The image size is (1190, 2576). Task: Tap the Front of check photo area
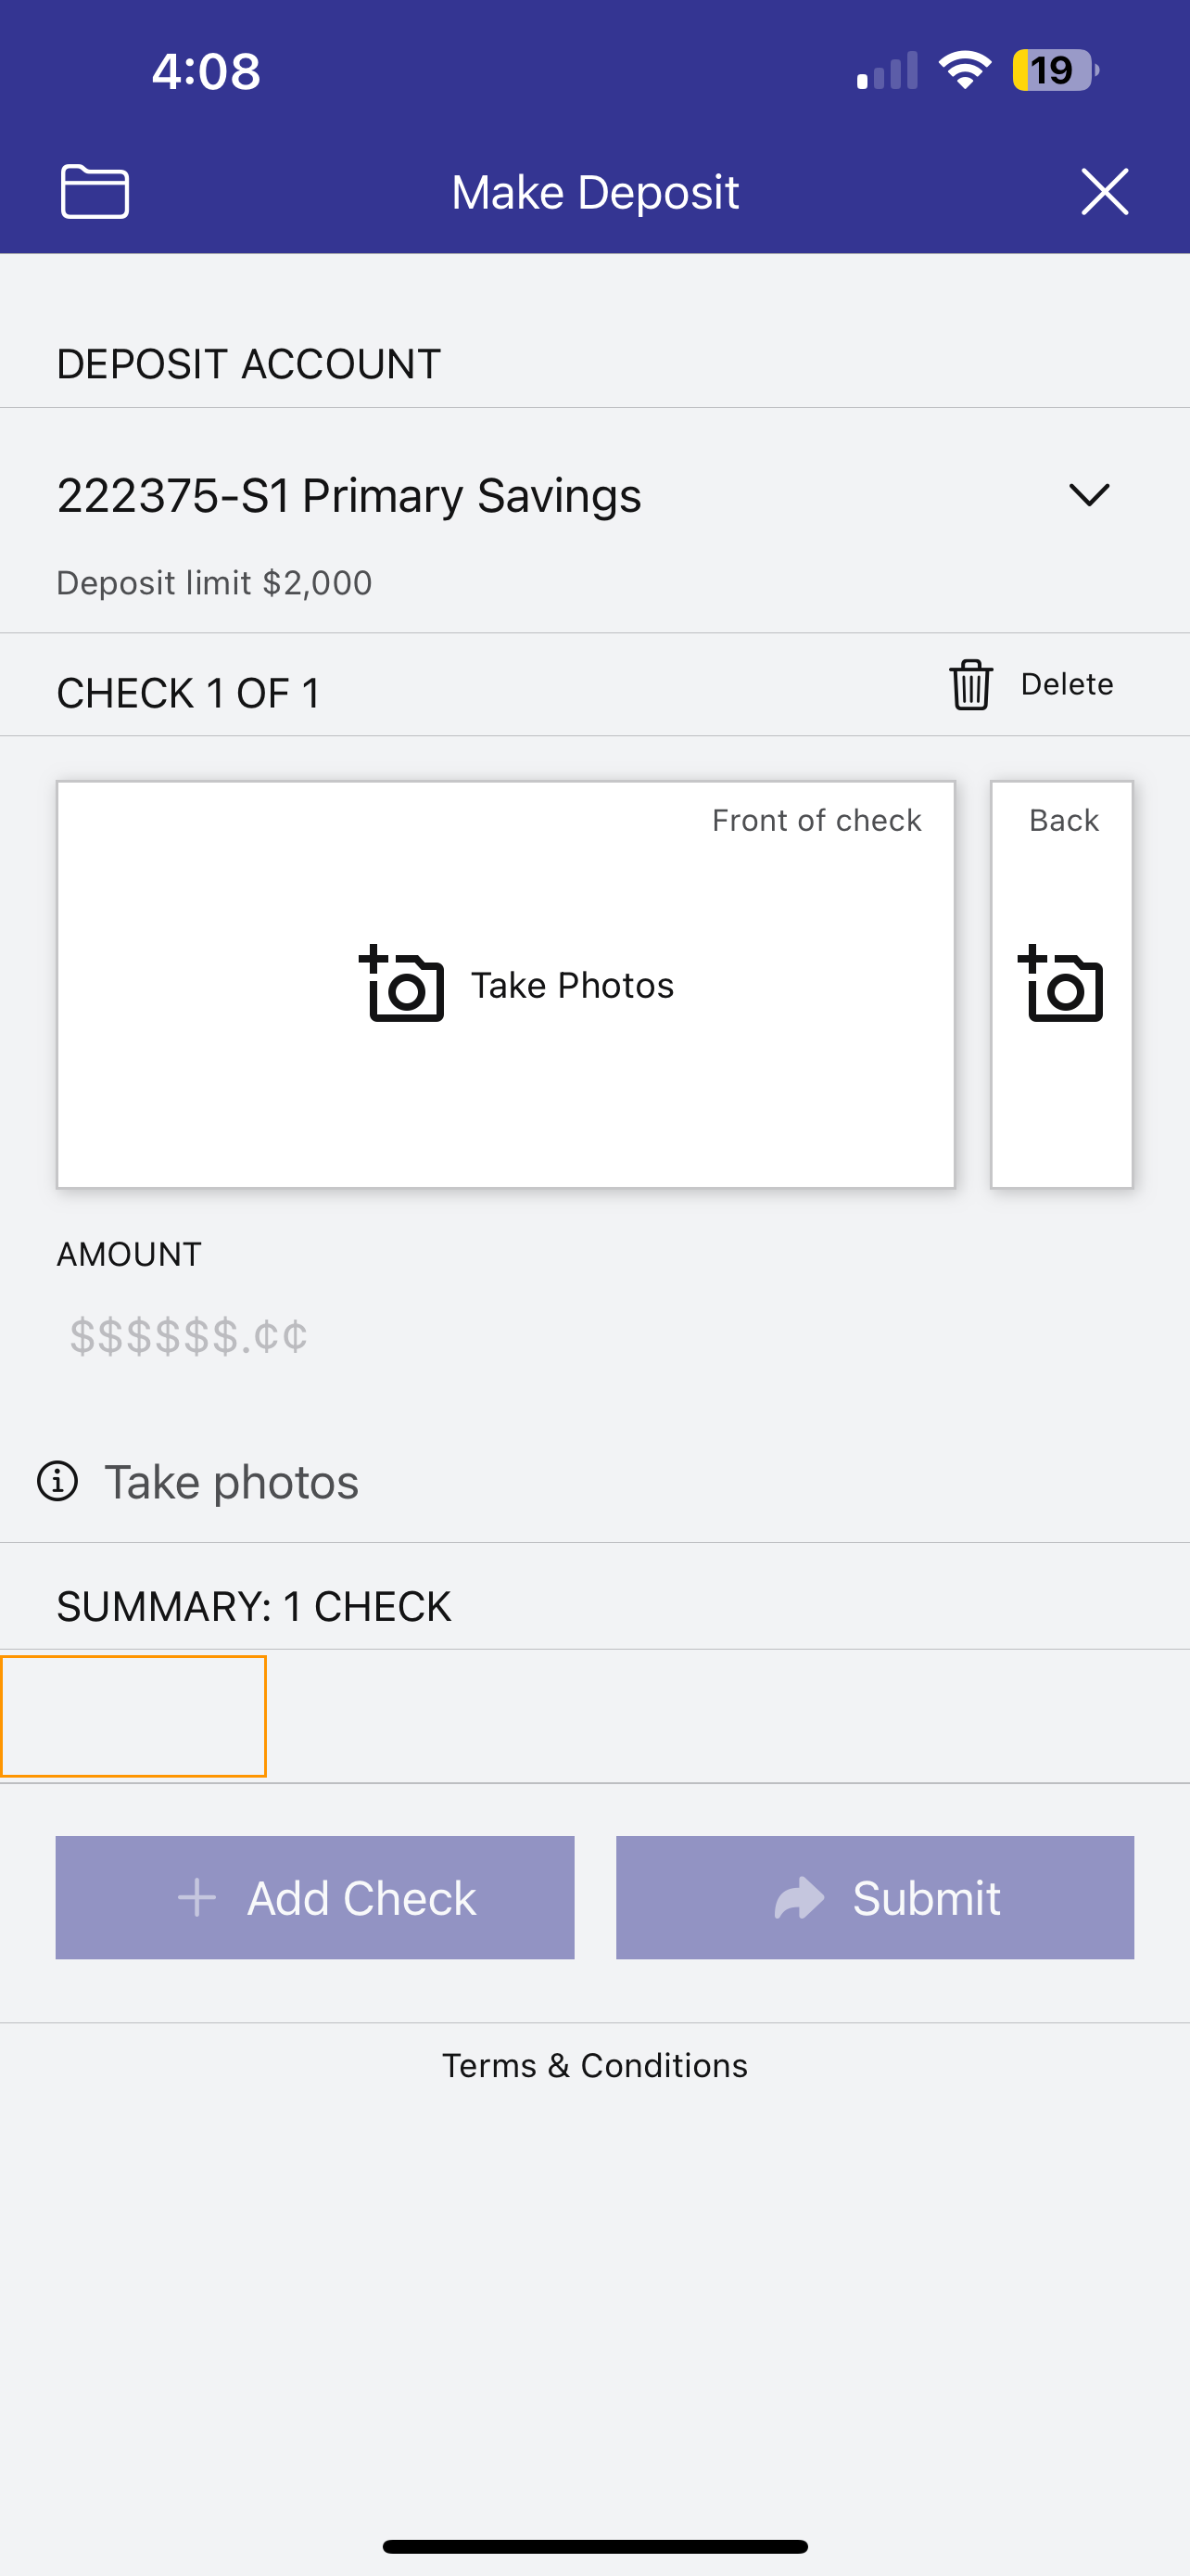point(506,984)
